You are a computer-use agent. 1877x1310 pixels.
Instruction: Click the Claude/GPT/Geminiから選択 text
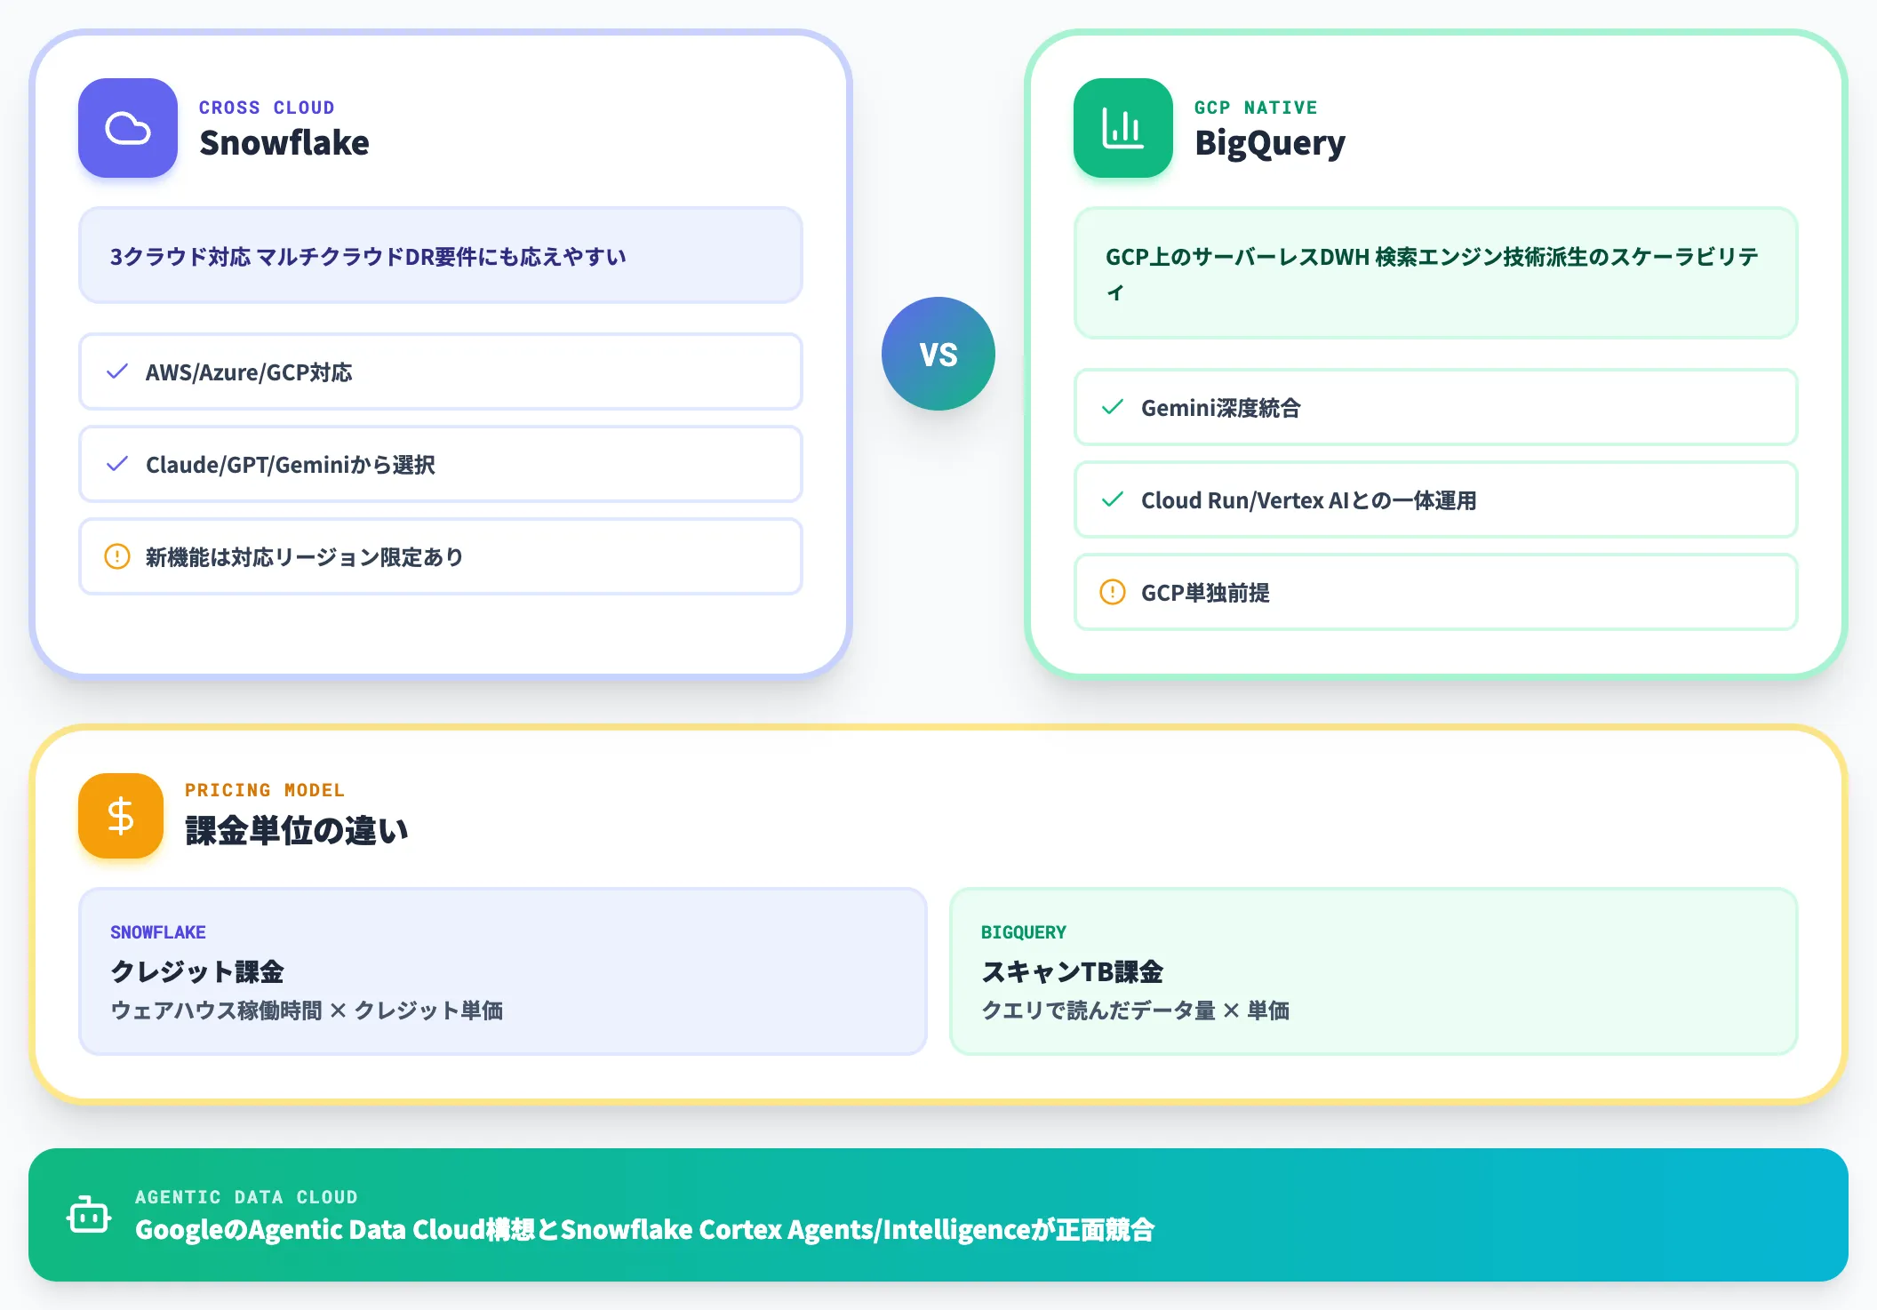[x=291, y=465]
